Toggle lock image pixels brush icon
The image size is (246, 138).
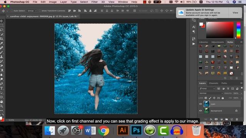(x=210, y=98)
